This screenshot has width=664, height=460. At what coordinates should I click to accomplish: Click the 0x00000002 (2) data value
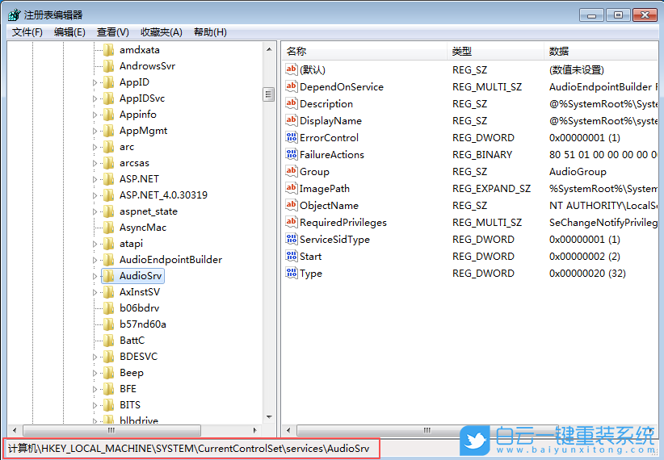584,257
